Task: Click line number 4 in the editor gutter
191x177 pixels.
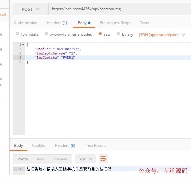Action: 20,58
